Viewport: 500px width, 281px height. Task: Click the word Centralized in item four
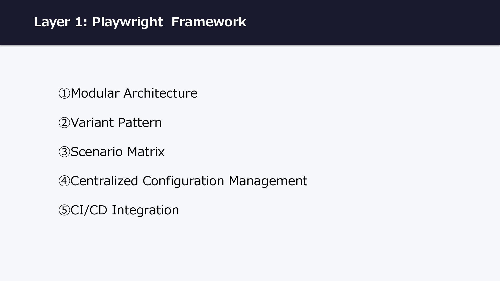(104, 181)
